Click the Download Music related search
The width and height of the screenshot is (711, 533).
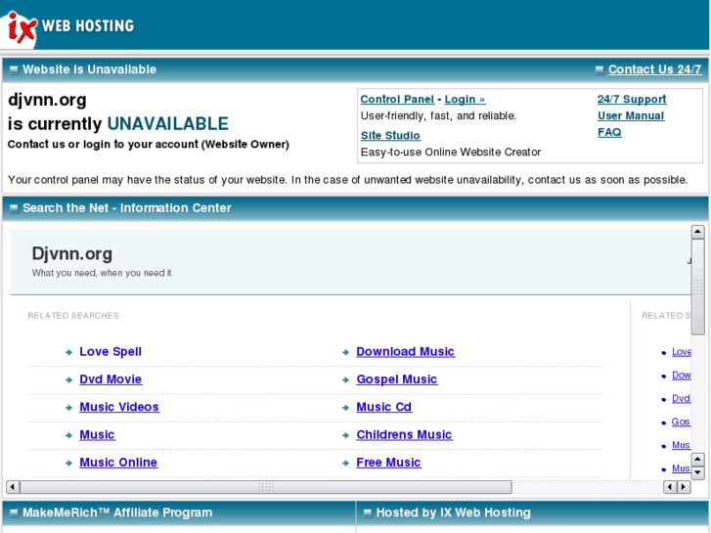(x=406, y=351)
